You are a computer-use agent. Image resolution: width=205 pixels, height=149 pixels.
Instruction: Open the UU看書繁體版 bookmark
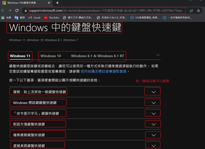145,18
